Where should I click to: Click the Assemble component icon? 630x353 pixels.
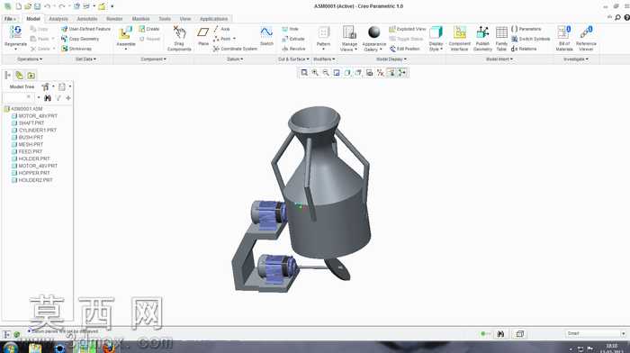125,32
